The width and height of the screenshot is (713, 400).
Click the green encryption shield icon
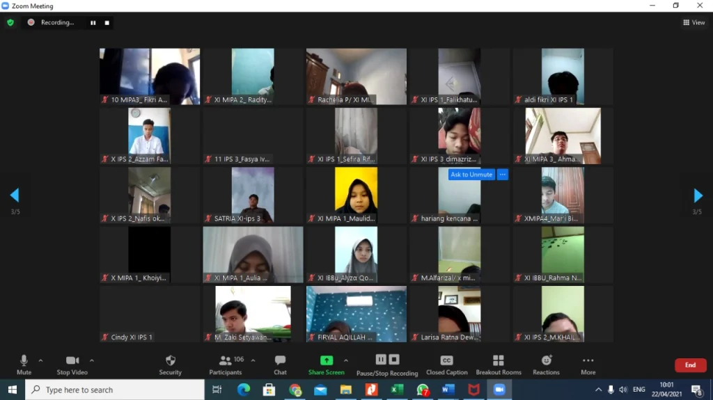[x=10, y=22]
